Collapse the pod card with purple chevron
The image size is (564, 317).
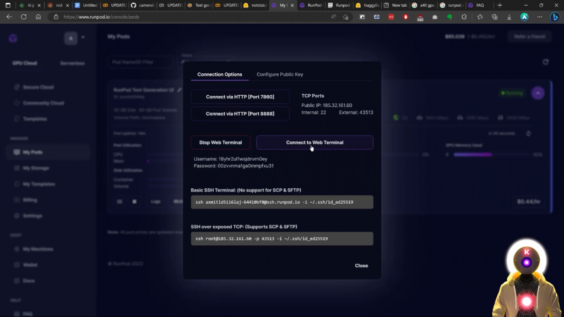(x=538, y=93)
